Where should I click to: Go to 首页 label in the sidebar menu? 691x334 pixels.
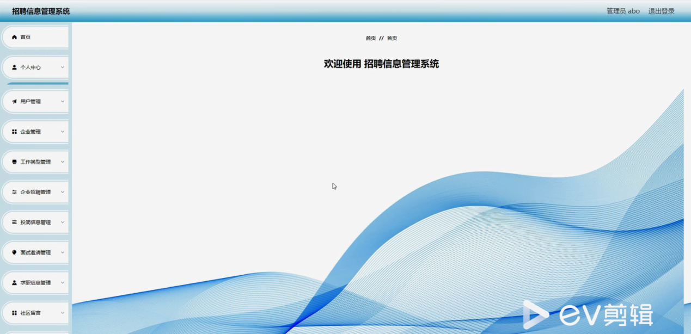[x=26, y=37]
